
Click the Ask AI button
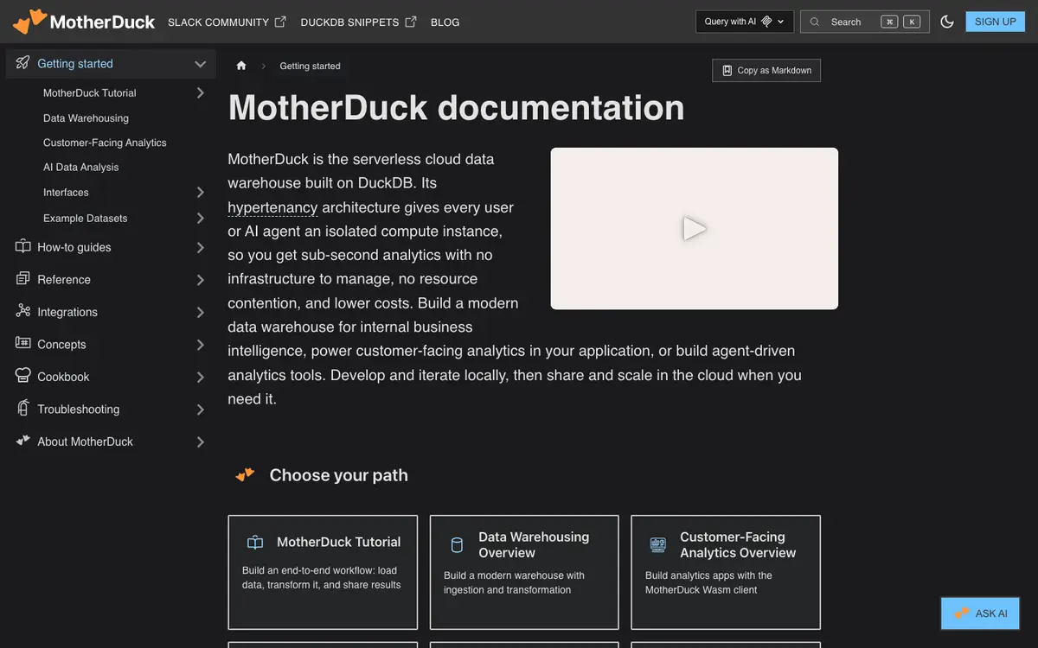click(981, 613)
